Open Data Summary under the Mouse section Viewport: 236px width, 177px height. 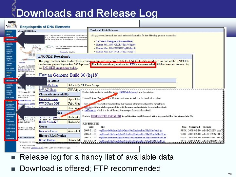pyautogui.click(x=10, y=76)
